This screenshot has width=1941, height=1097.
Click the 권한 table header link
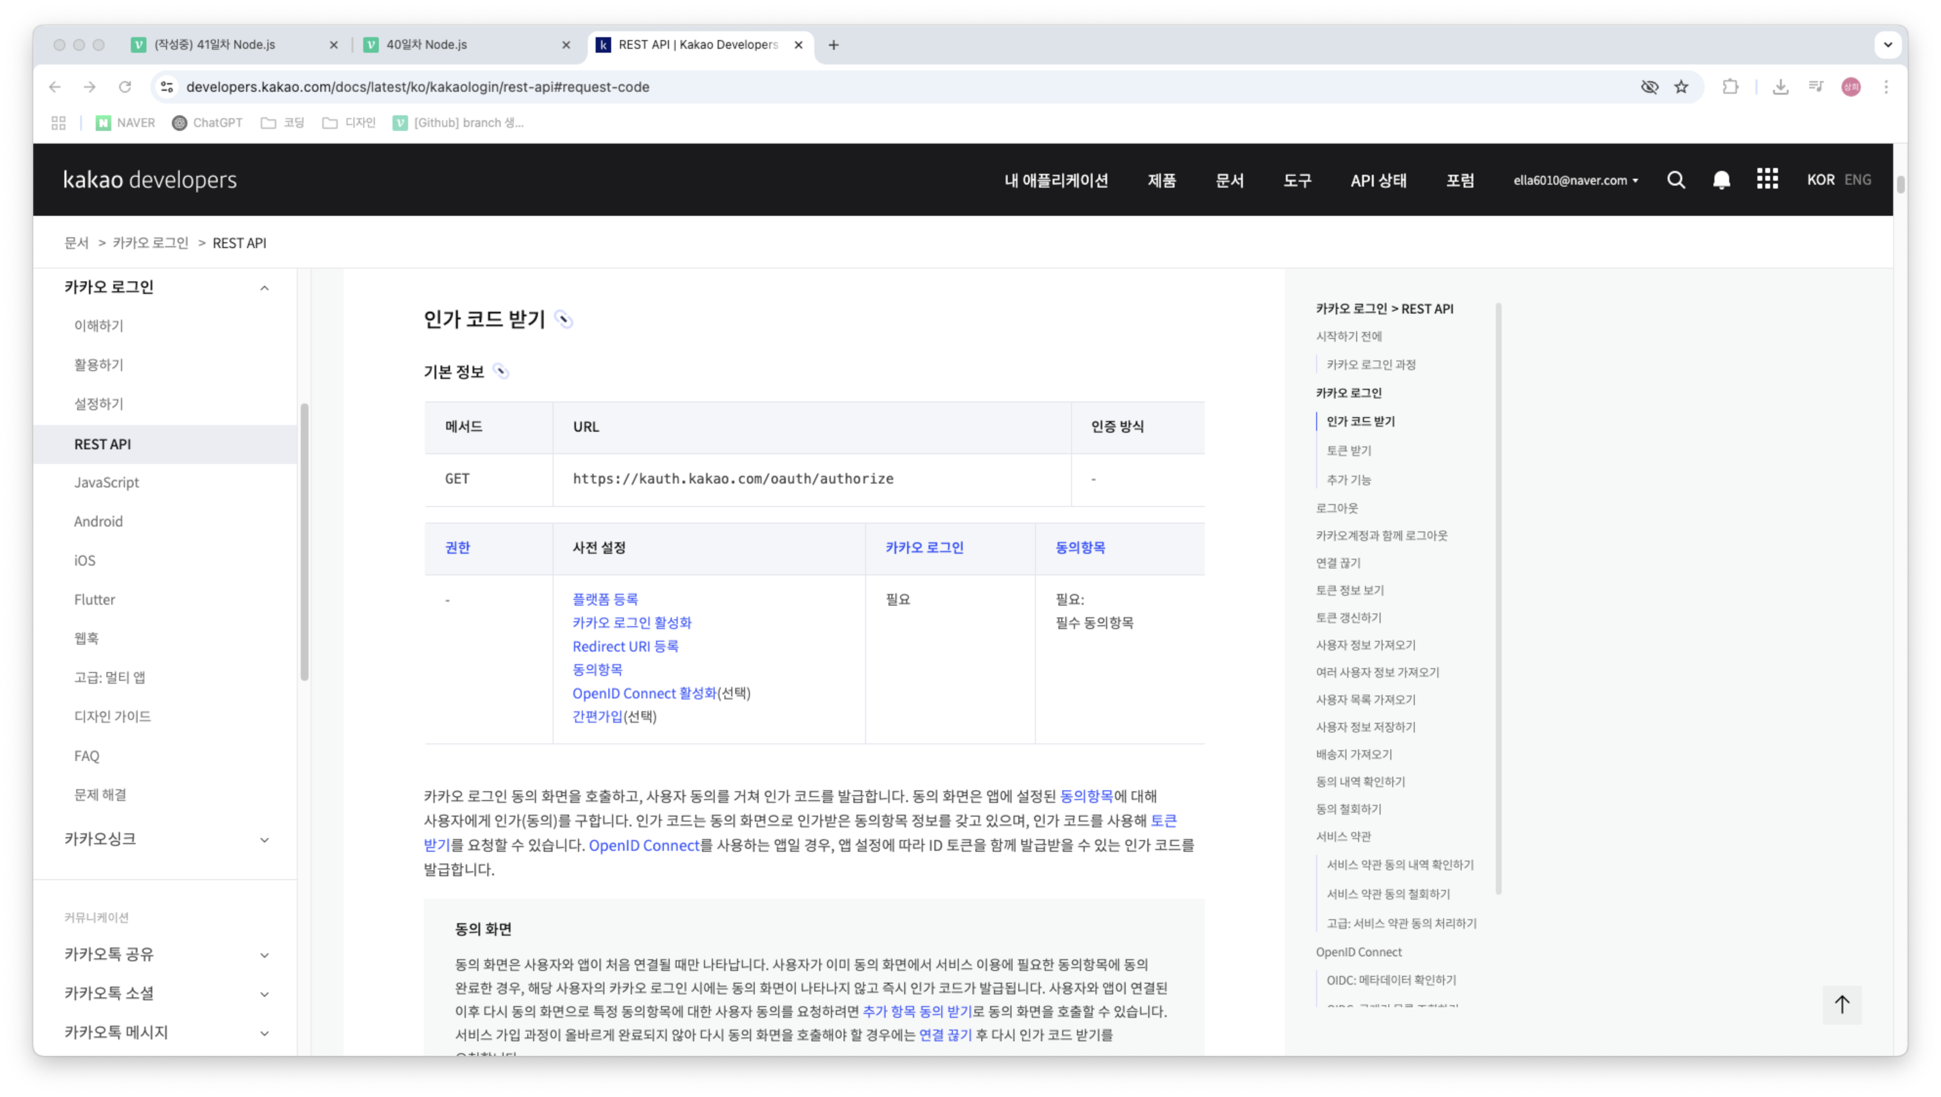pos(457,548)
